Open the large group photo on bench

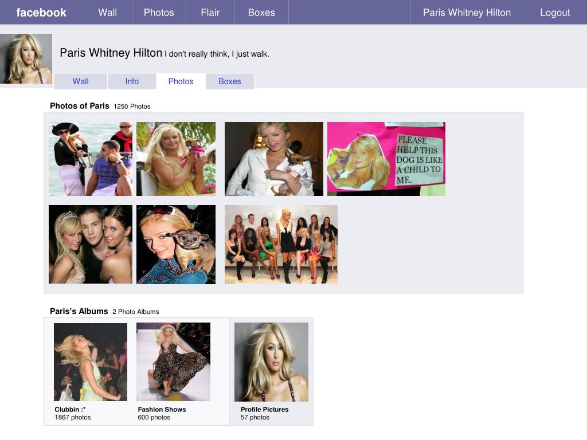coord(281,244)
